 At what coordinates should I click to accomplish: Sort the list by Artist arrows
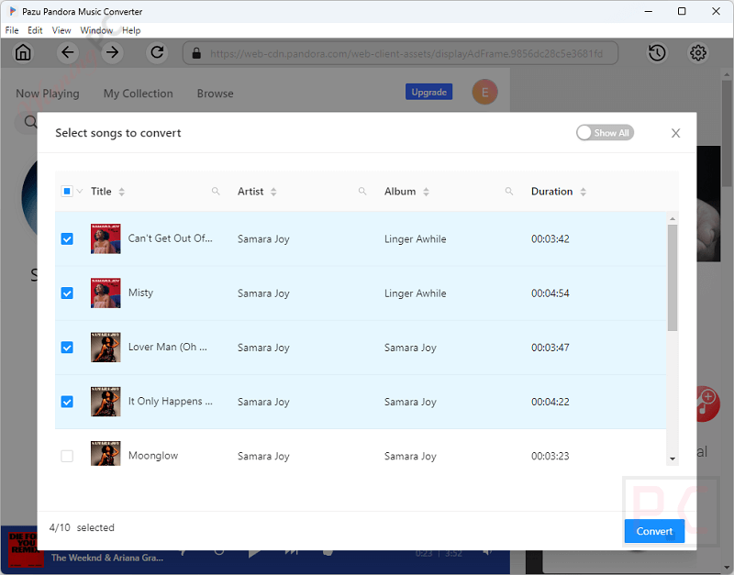(273, 192)
